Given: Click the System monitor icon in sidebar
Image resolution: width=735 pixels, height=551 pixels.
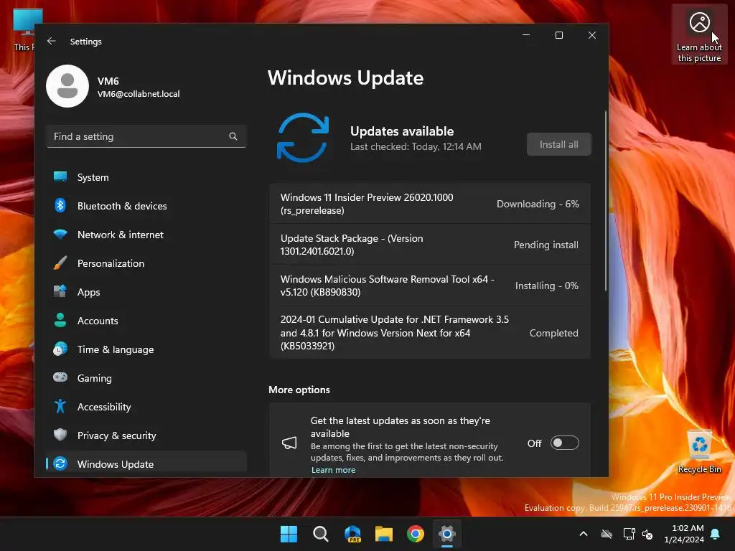Looking at the screenshot, I should click(60, 176).
